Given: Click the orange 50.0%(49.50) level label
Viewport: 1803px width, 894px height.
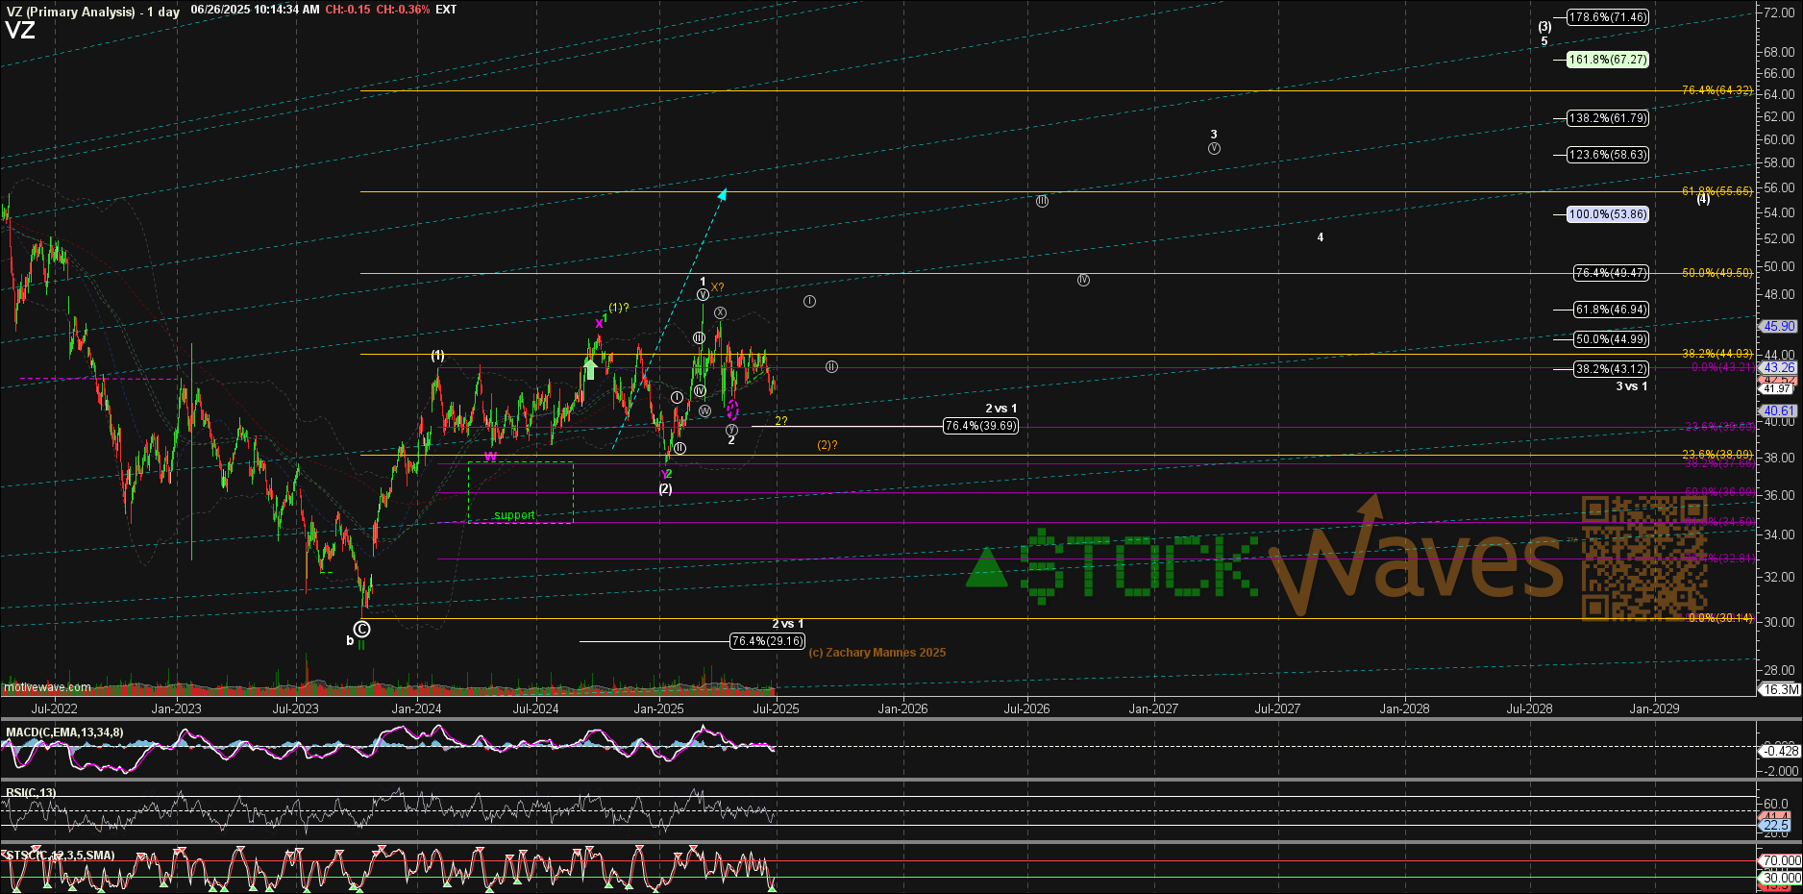Looking at the screenshot, I should (1717, 273).
